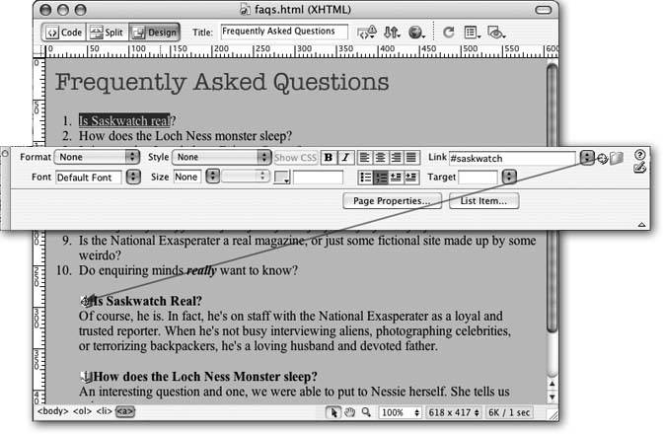
Task: Open the Link history dropdown
Action: click(x=586, y=158)
